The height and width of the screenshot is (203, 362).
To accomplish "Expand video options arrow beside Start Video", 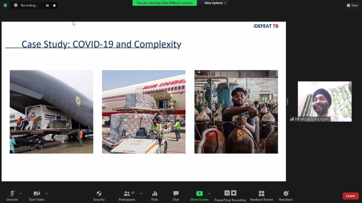I will click(x=46, y=193).
